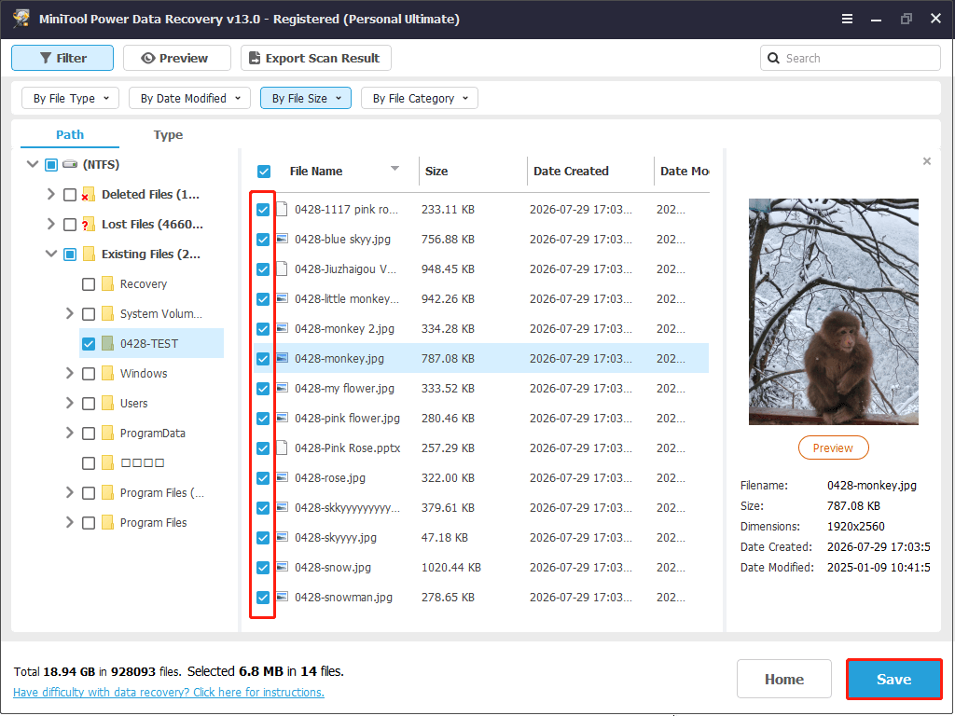The width and height of the screenshot is (955, 716).
Task: Open the By File Category dropdown
Action: (x=420, y=98)
